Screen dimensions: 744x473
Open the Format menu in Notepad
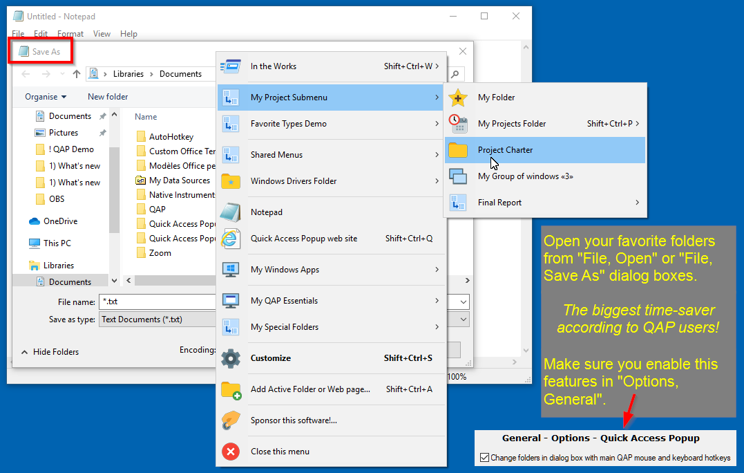point(70,34)
